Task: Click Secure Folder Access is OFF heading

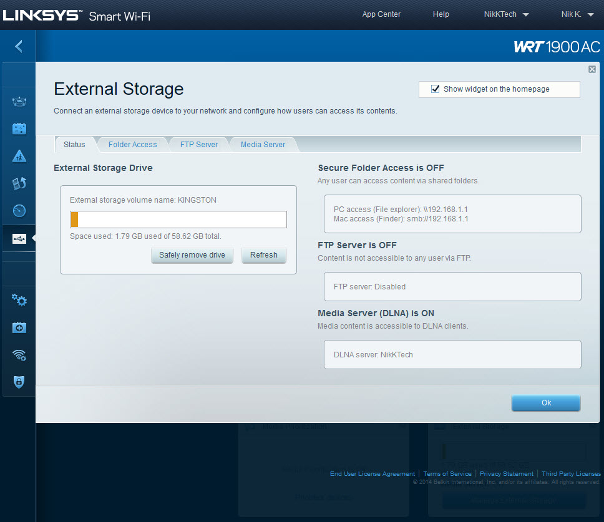Action: click(381, 168)
